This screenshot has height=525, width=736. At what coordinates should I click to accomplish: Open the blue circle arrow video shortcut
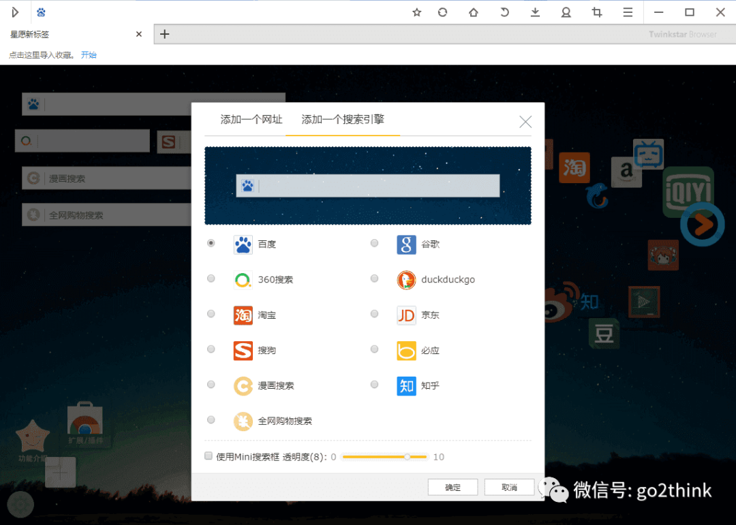[x=702, y=225]
